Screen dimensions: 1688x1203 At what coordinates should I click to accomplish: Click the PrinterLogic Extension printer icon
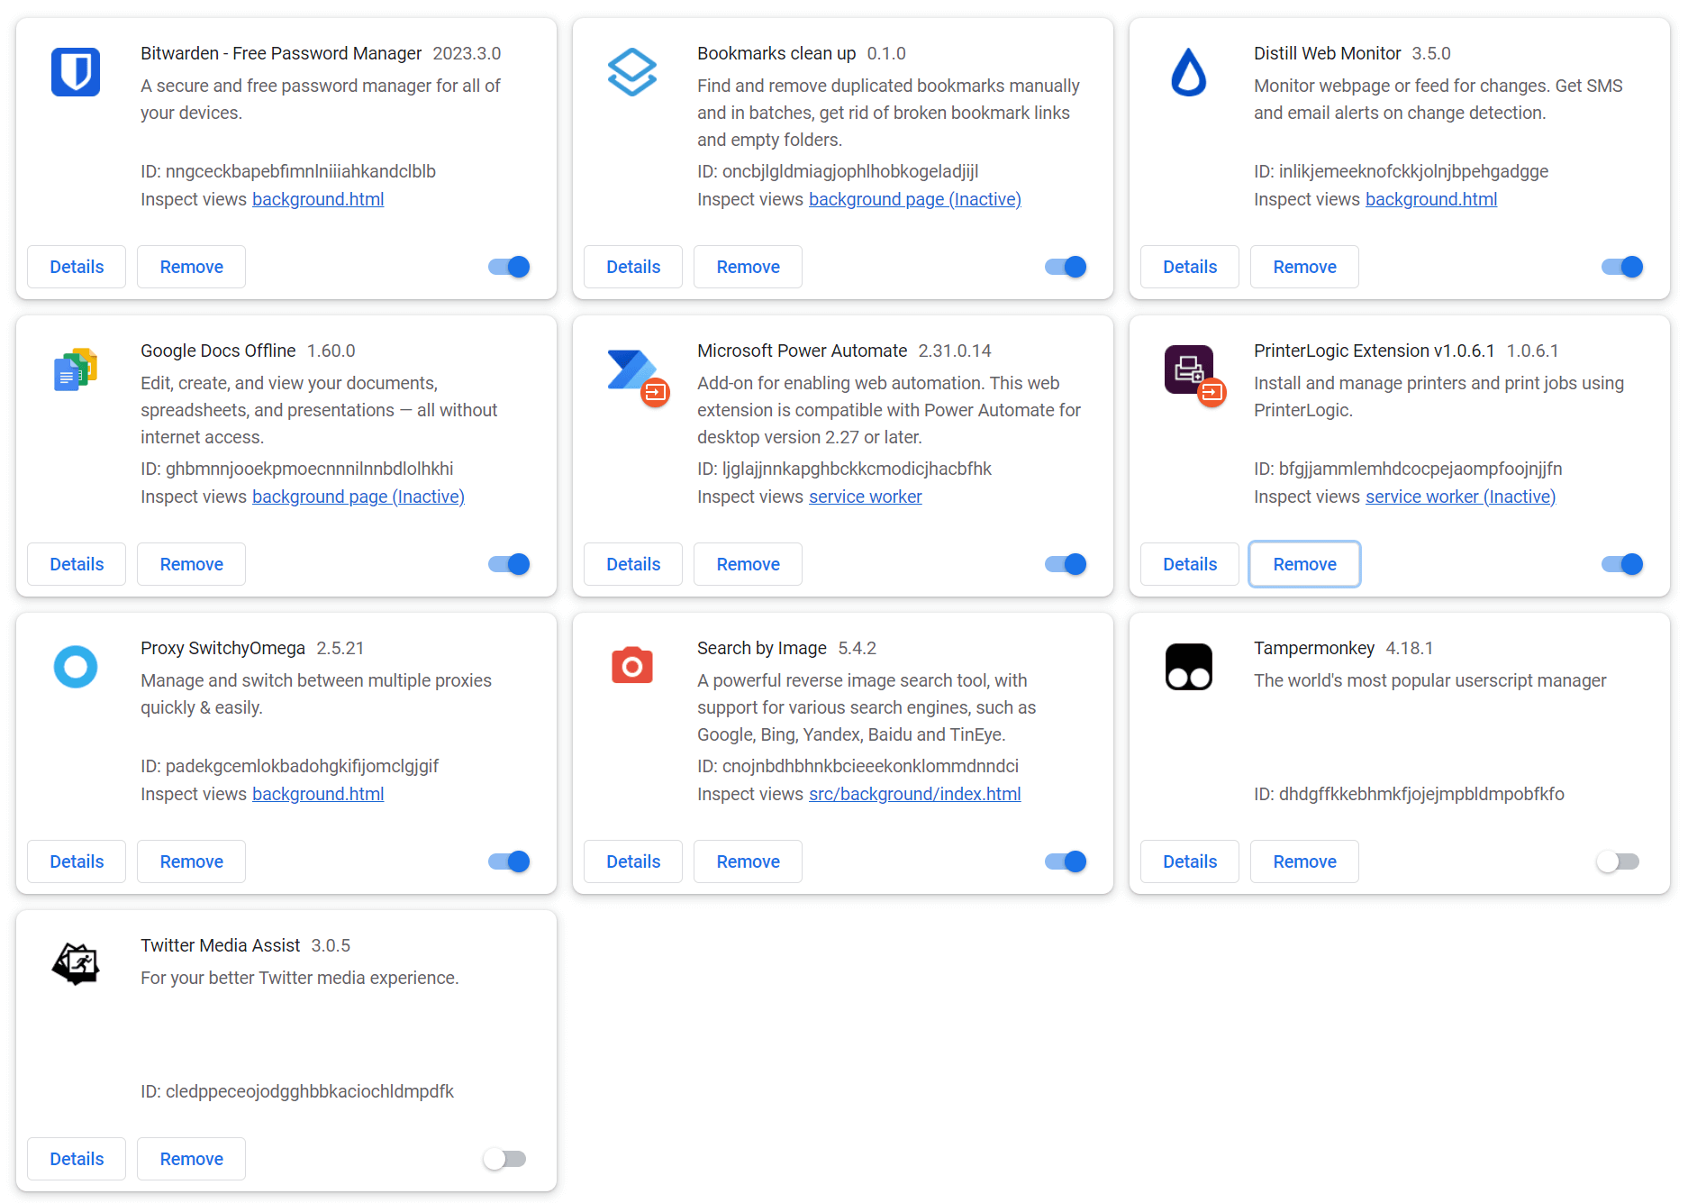(1188, 369)
